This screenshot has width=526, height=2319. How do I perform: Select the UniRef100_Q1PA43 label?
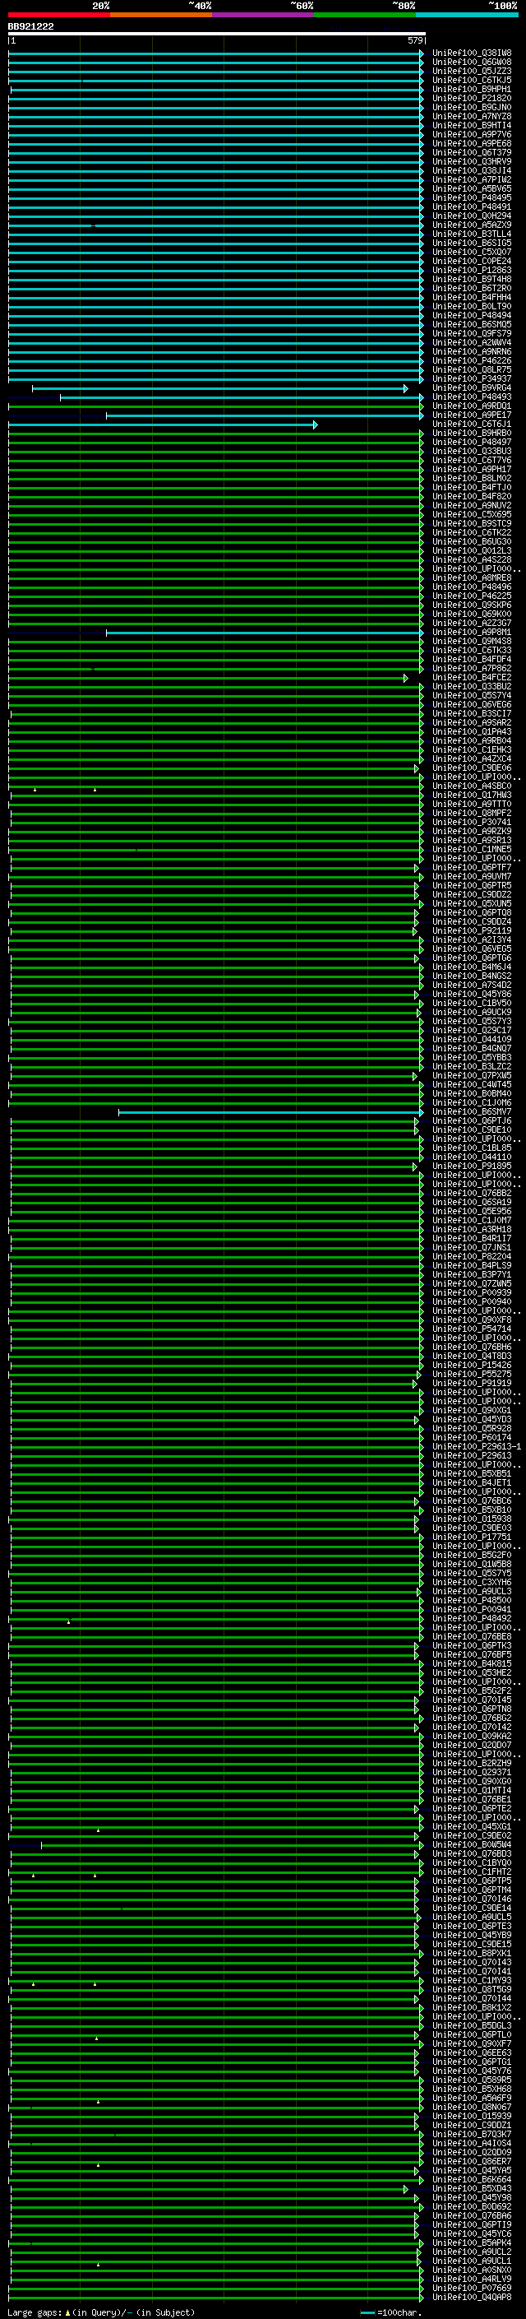point(472,732)
